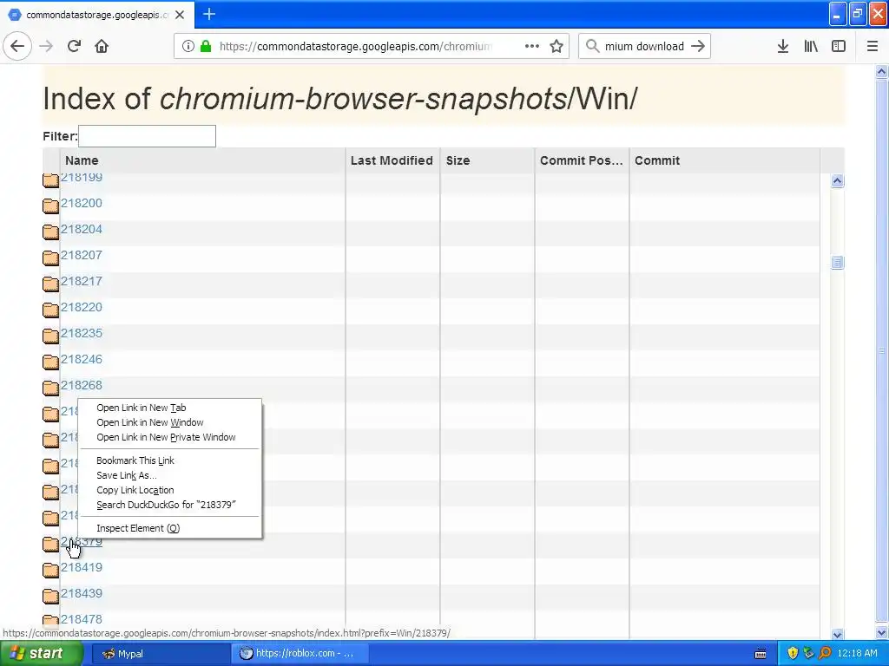
Task: Click the 12:18 AM taskbar clock
Action: [x=857, y=654]
